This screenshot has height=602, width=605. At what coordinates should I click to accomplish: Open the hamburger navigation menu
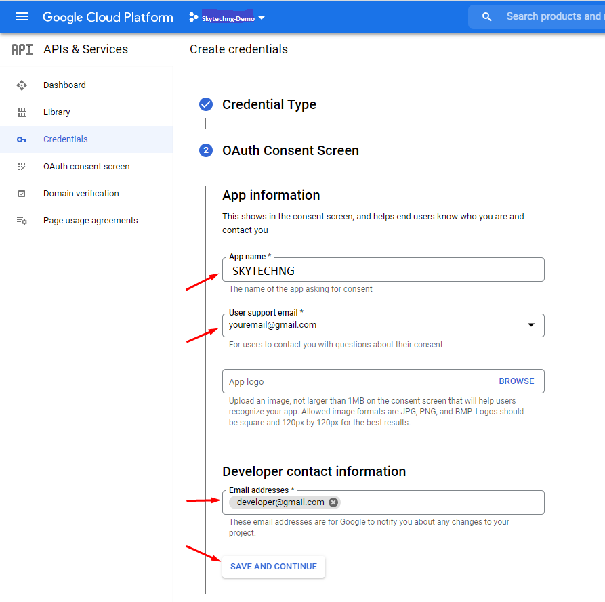(x=22, y=16)
